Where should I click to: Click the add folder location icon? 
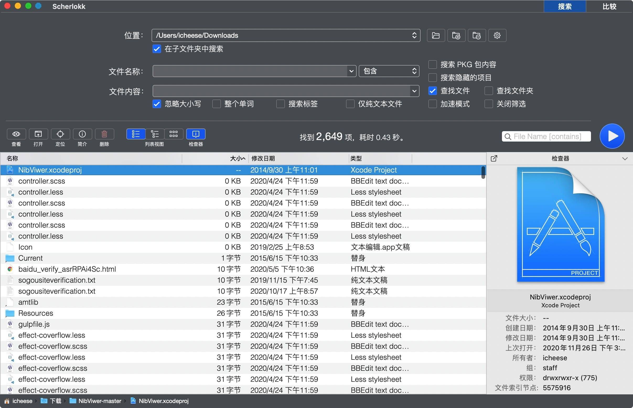pyautogui.click(x=456, y=35)
